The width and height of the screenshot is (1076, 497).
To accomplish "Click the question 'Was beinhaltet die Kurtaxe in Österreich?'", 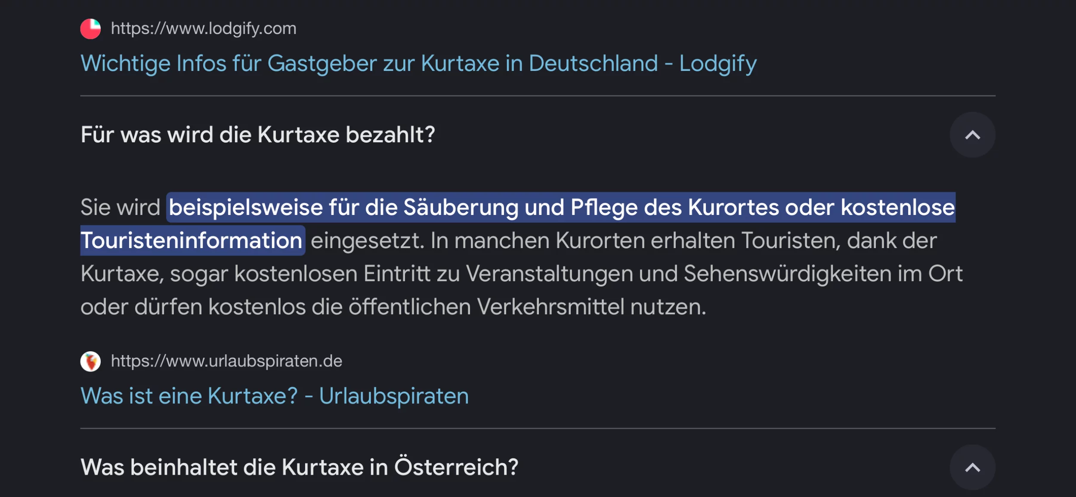I will [299, 467].
